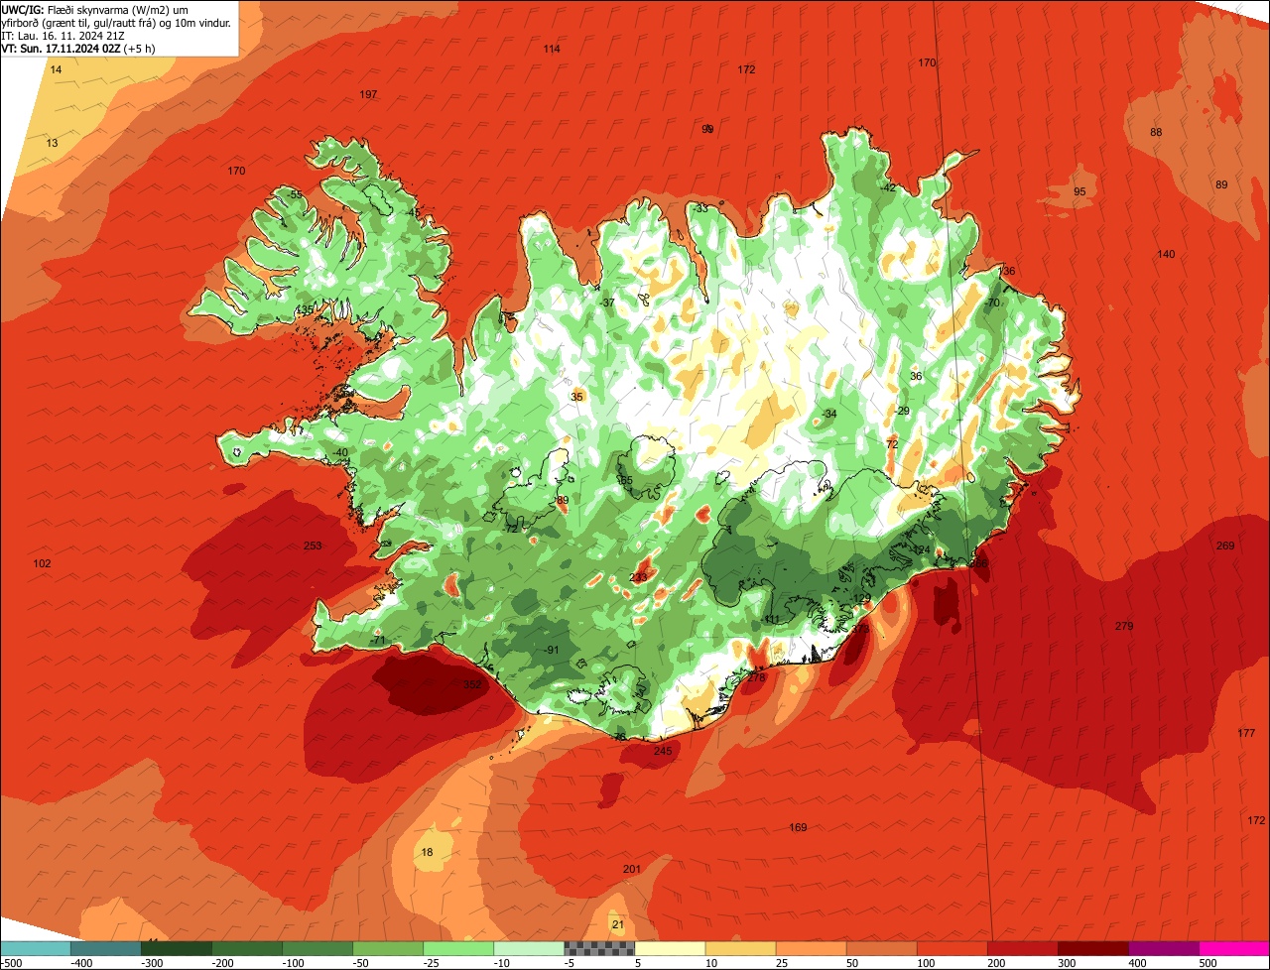Select the dark maroon 300 to 400 legend swatch
The height and width of the screenshot is (970, 1270).
(1092, 948)
